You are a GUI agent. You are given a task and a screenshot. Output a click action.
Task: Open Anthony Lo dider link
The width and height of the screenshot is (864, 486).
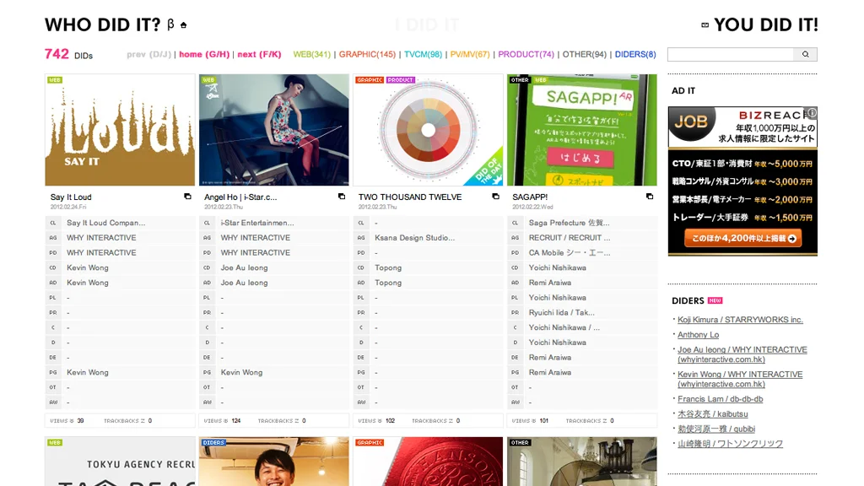coord(698,334)
